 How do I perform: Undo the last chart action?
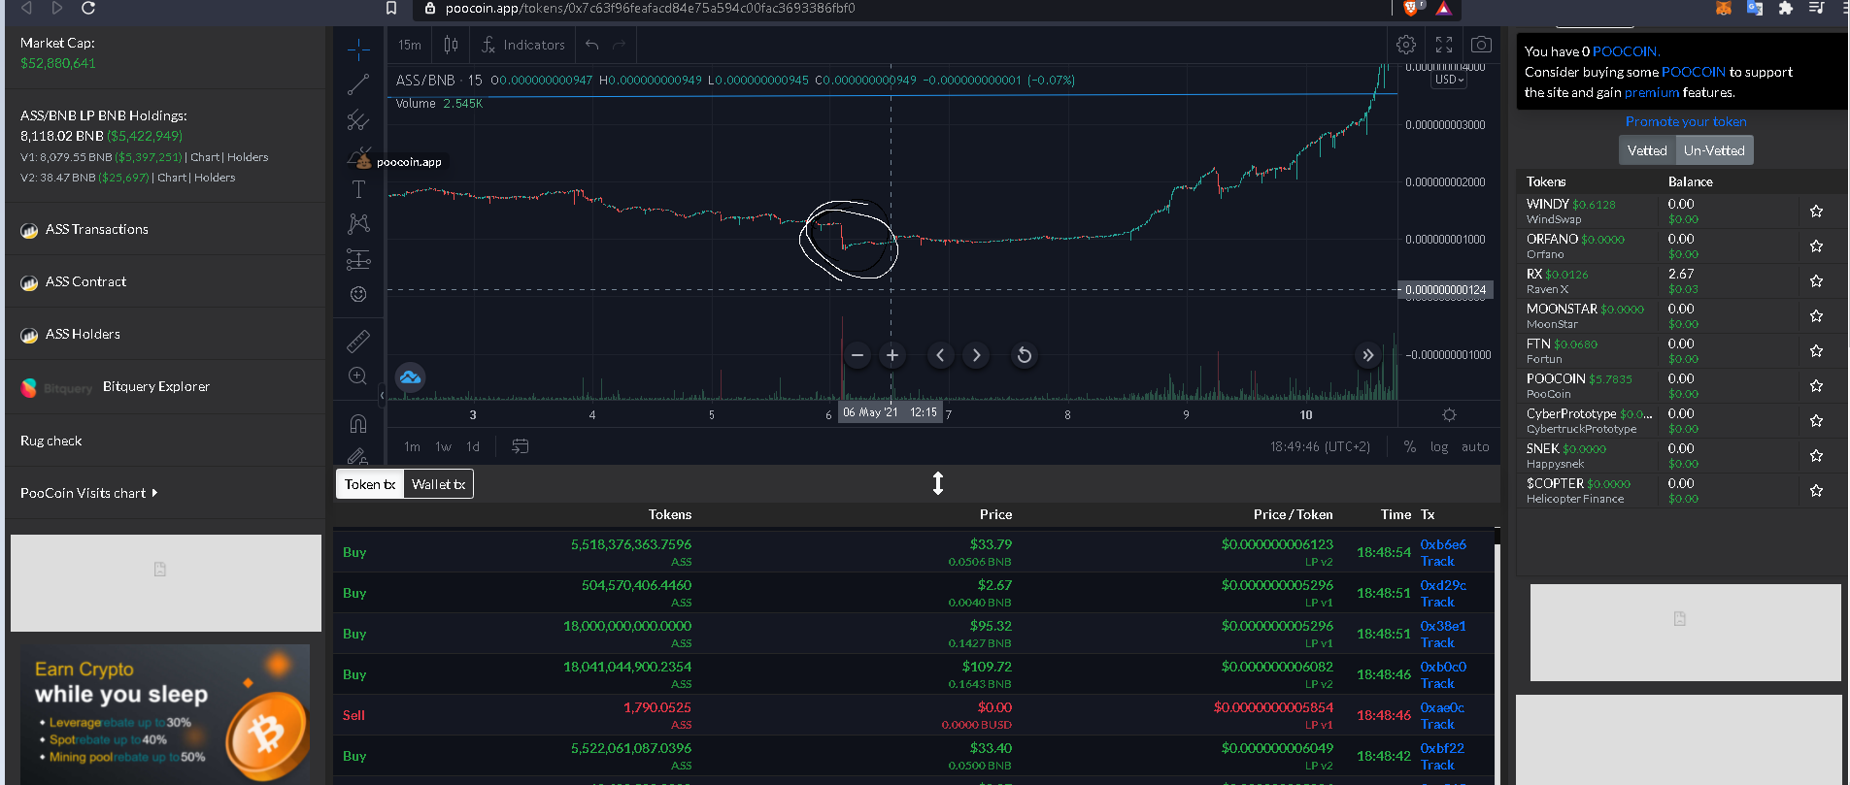(x=591, y=45)
